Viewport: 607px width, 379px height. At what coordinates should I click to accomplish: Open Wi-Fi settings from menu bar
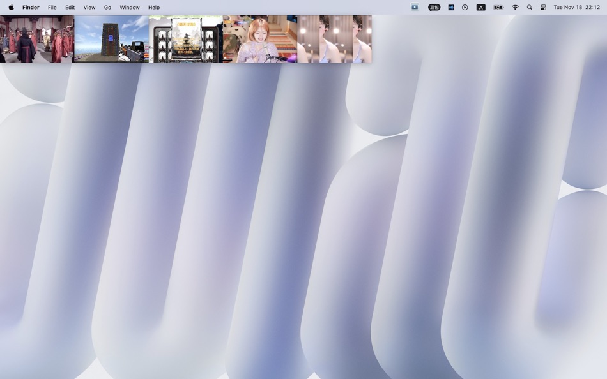pyautogui.click(x=514, y=7)
